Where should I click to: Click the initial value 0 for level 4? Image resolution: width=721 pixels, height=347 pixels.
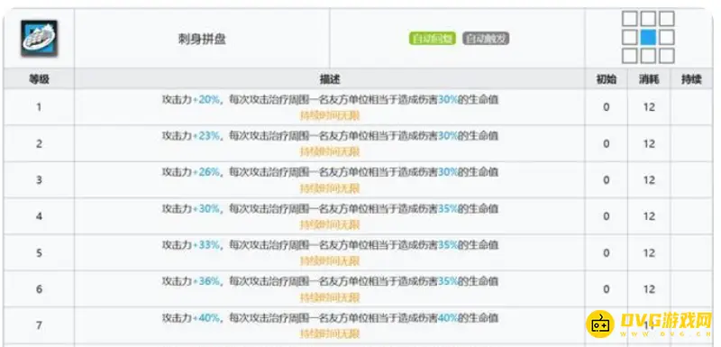(606, 216)
